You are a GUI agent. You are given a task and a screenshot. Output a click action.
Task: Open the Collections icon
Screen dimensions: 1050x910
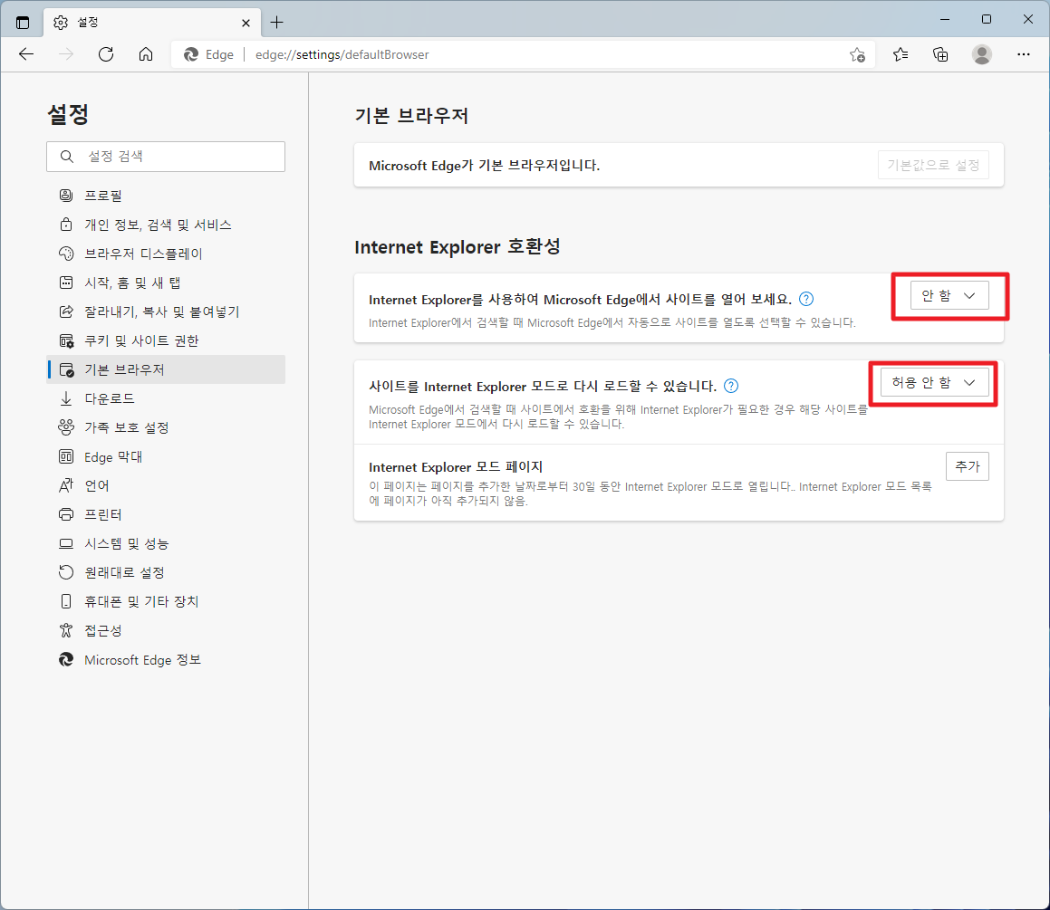point(940,54)
